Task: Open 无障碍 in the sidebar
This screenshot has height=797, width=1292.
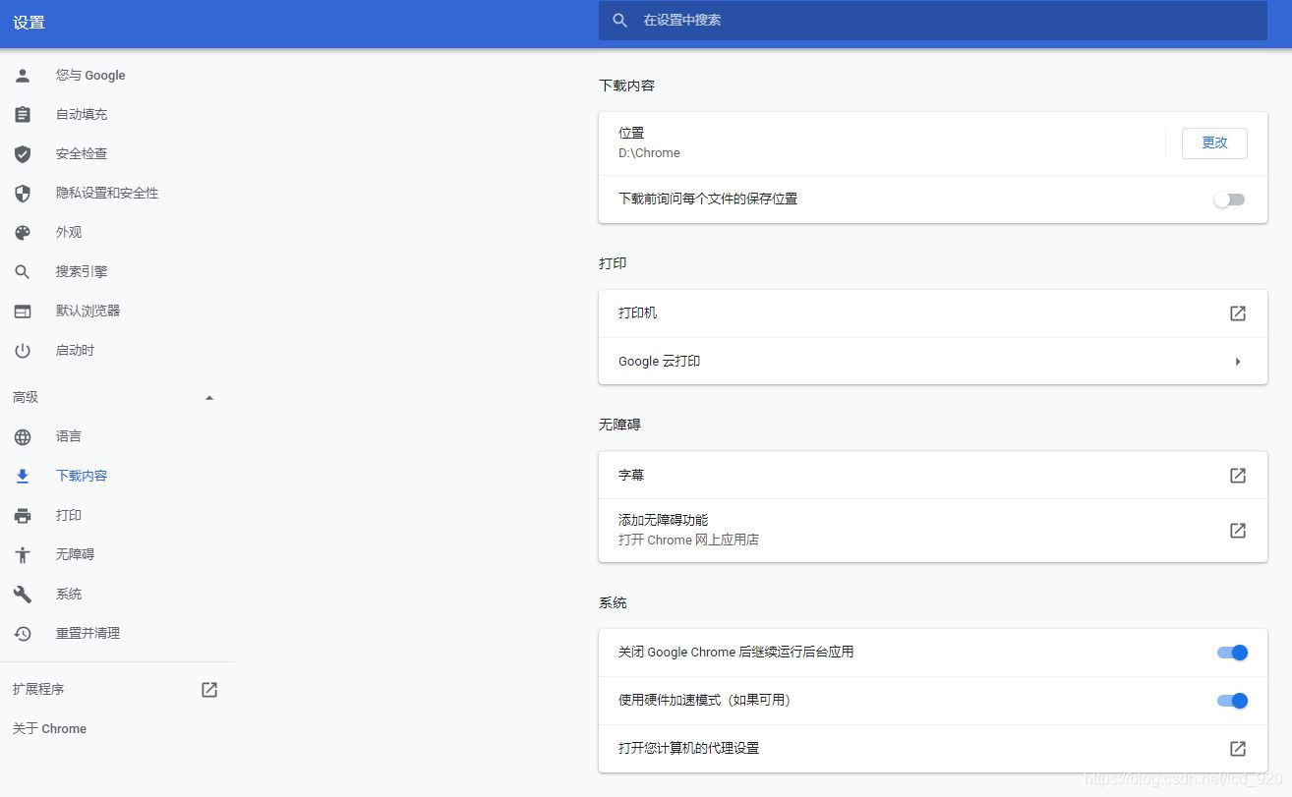Action: [75, 555]
